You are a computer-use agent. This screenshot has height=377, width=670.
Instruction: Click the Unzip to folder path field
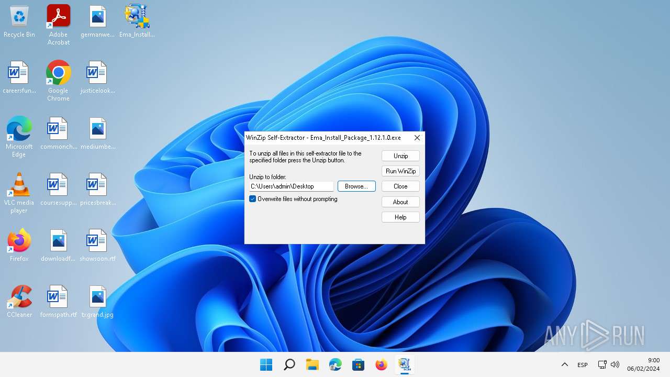[x=292, y=186]
